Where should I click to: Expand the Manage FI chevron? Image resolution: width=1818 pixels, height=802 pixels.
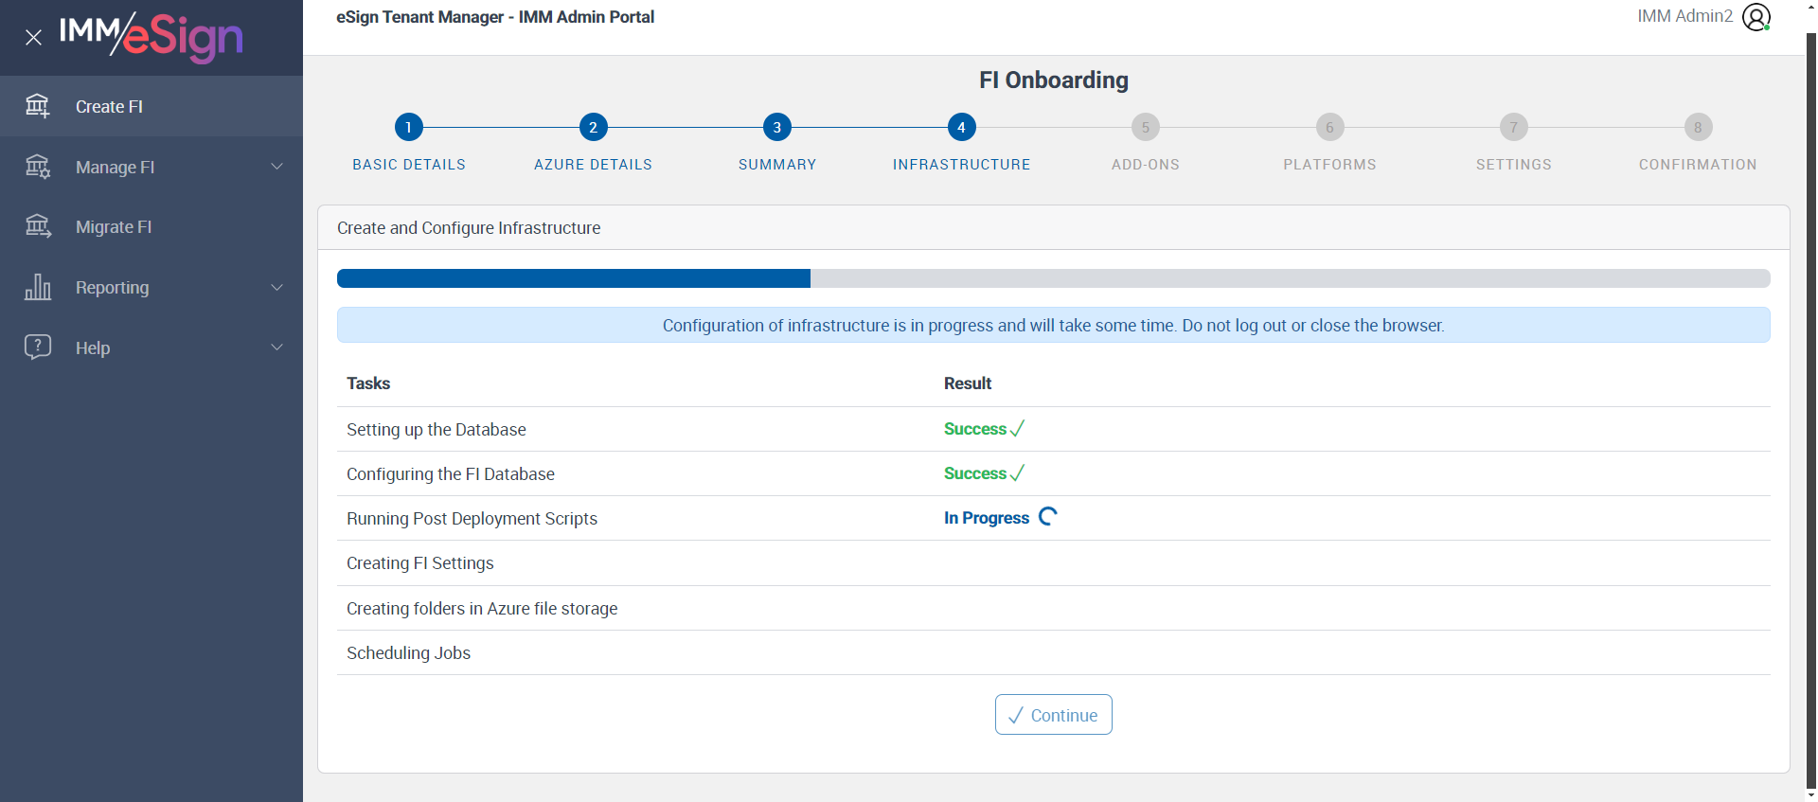click(x=277, y=167)
